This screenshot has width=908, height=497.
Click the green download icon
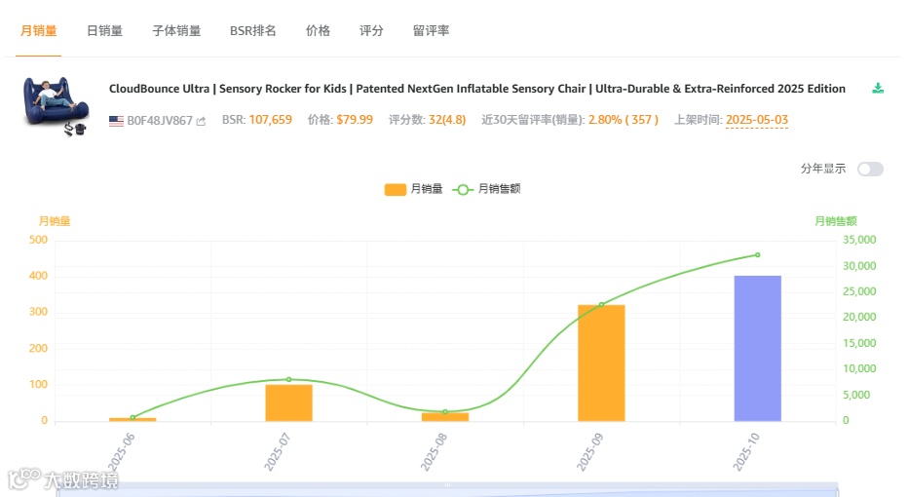pos(878,89)
